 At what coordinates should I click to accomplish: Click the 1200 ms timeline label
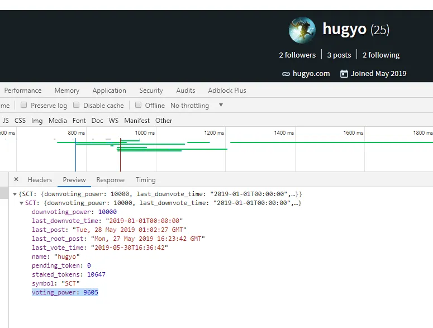point(214,133)
